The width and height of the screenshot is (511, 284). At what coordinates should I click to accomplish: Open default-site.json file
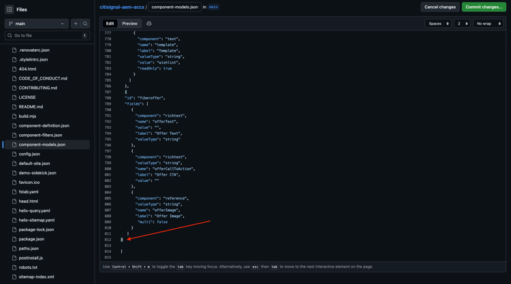(x=34, y=163)
